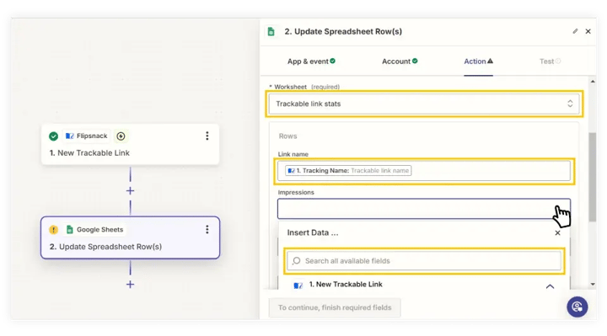Collapse the New Trackable Link section chevron
The height and width of the screenshot is (336, 607).
(x=550, y=286)
